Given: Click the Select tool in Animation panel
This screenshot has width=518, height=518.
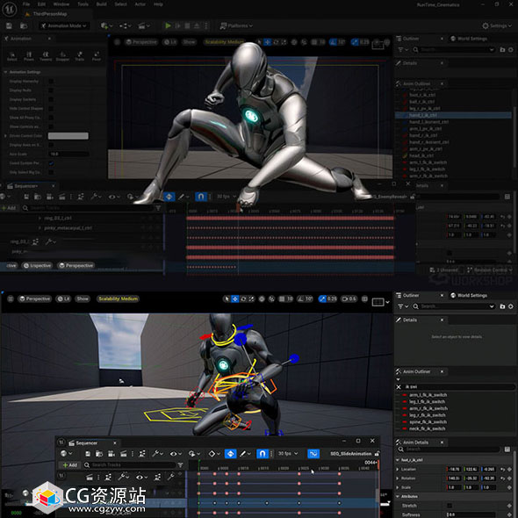Looking at the screenshot, I should (12, 56).
